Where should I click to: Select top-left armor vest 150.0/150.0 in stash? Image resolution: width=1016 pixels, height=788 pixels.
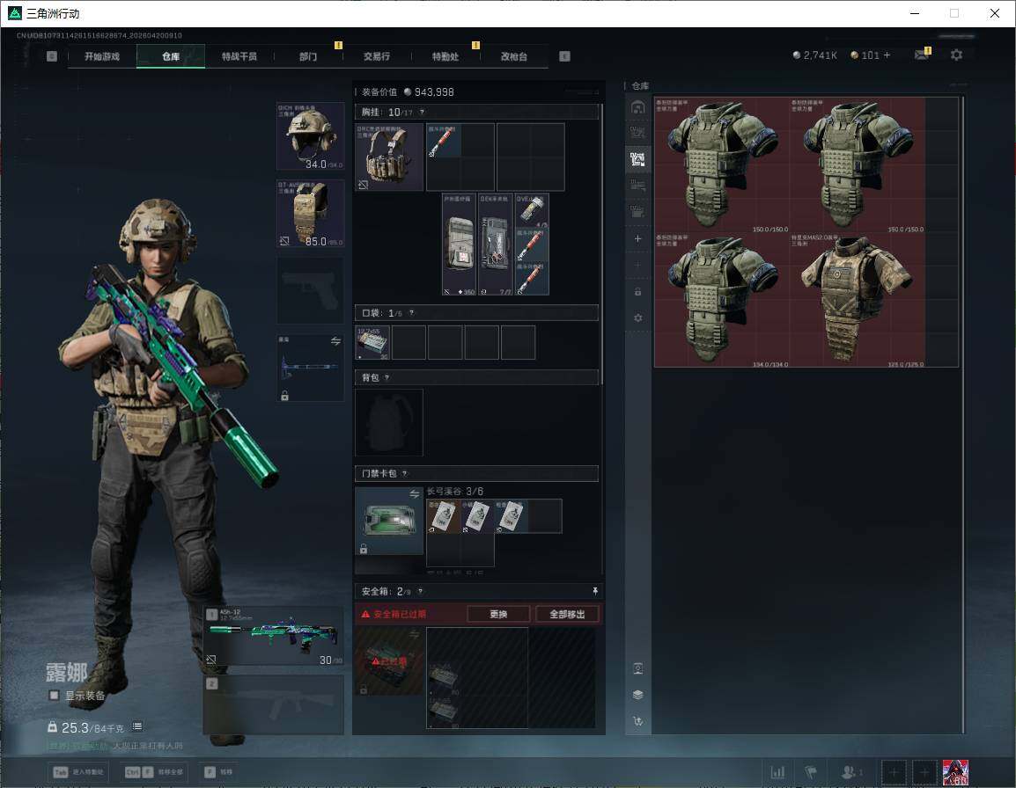(722, 165)
